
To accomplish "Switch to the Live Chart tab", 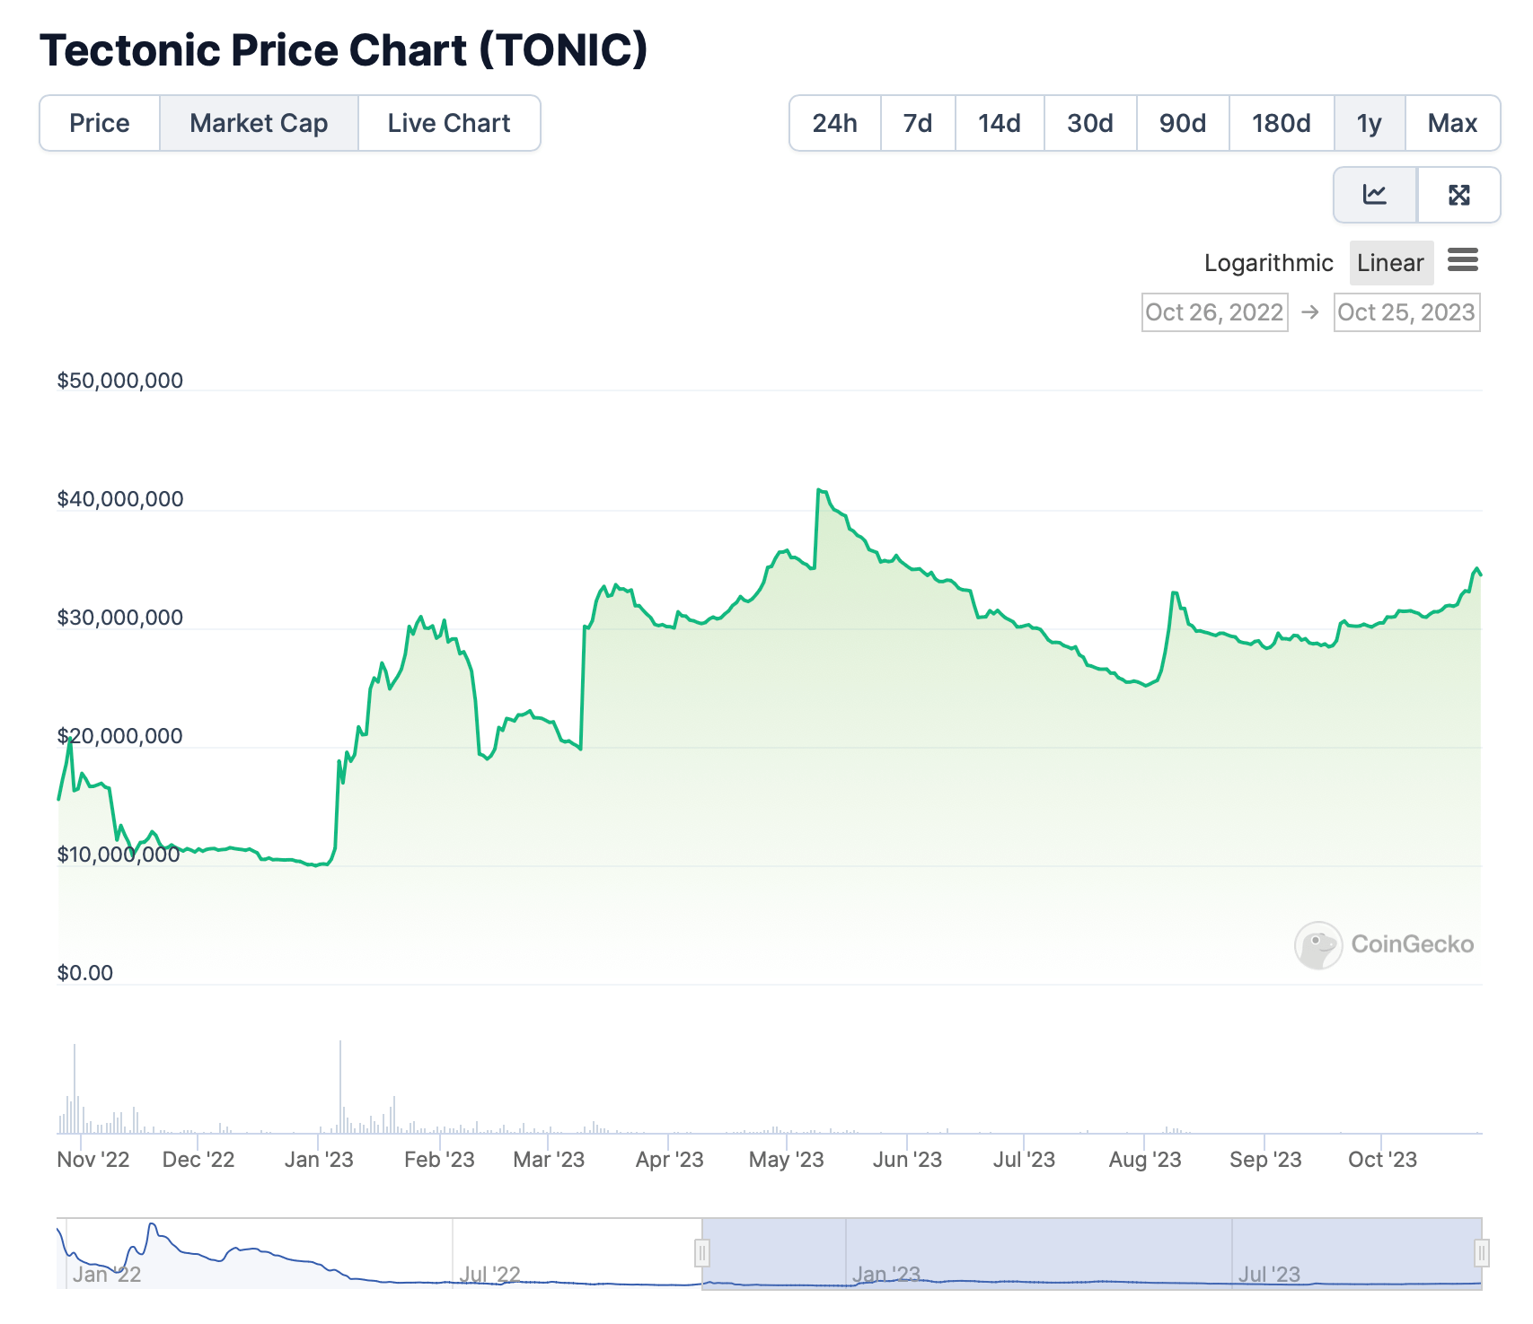I will [x=449, y=123].
